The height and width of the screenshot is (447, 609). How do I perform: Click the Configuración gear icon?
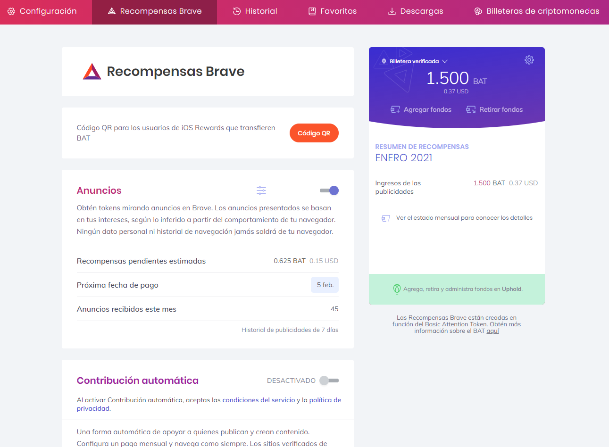click(11, 11)
